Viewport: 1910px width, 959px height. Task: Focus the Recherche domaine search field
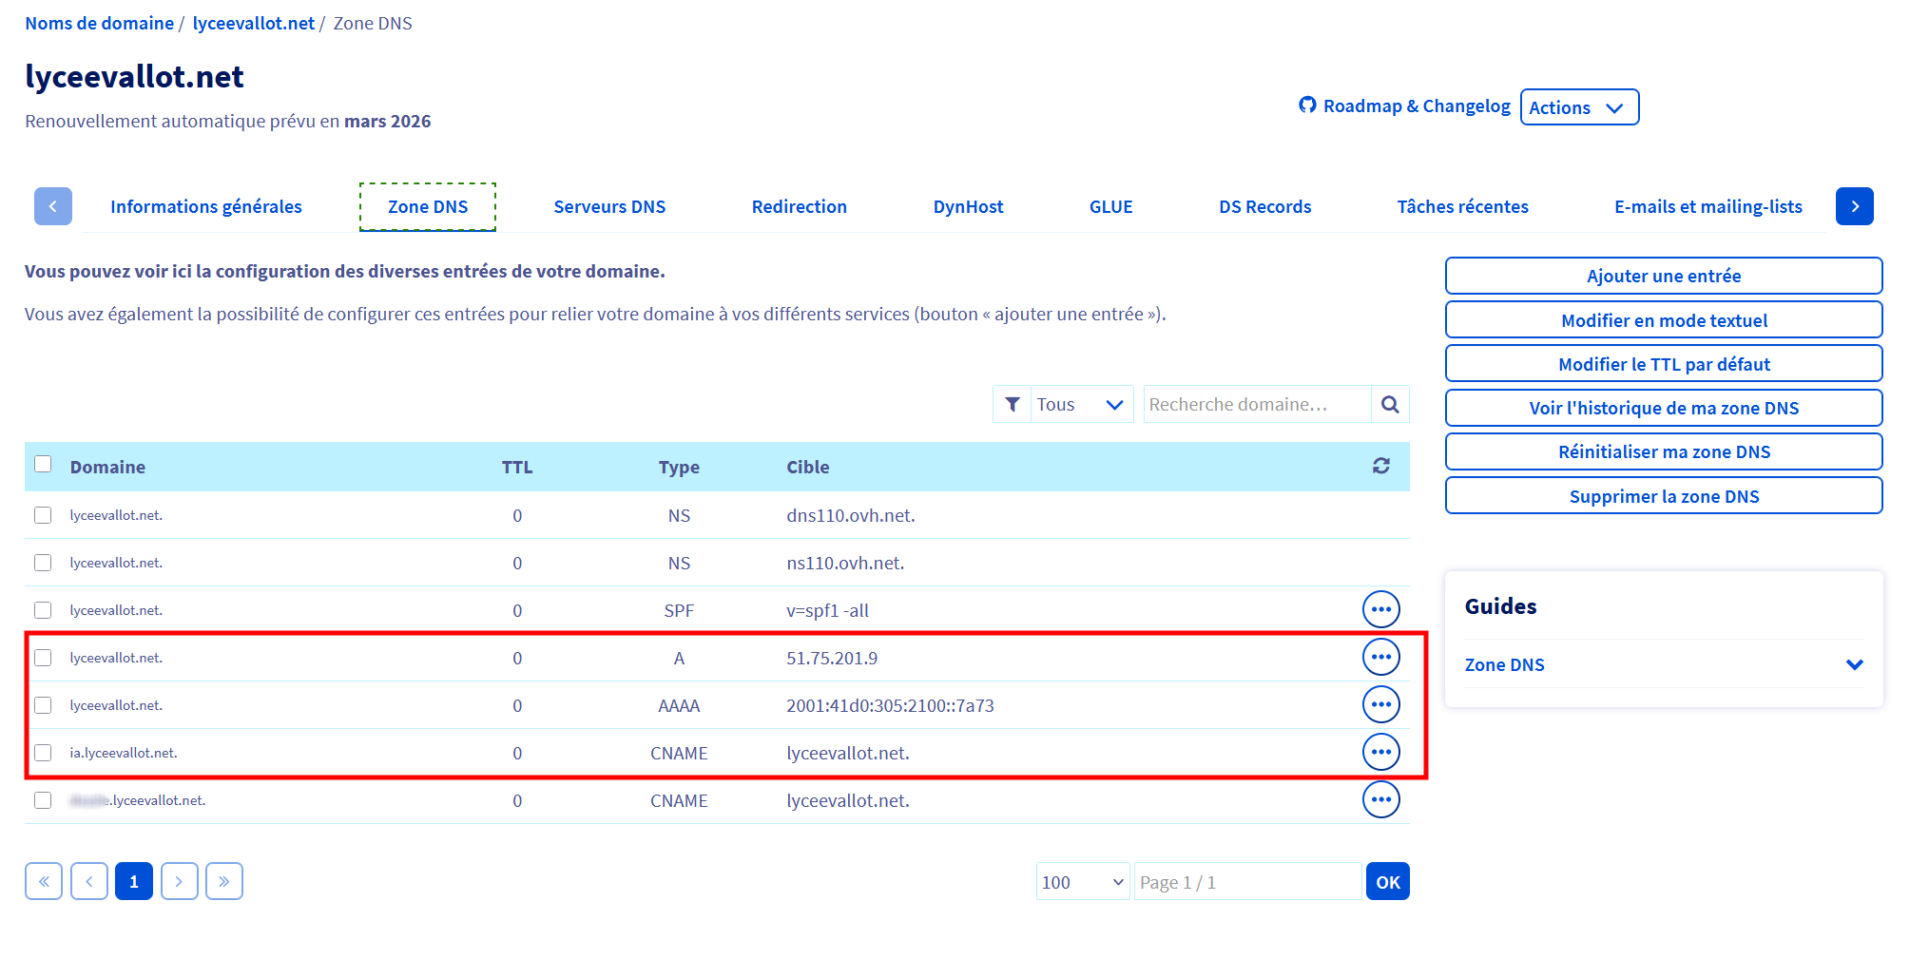(x=1256, y=405)
